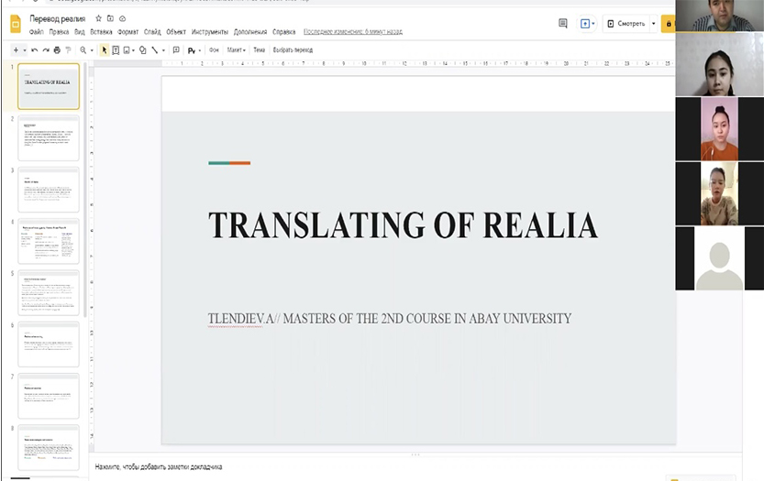Viewport: 764px width, 481px height.
Task: Expand the new slide dropdown arrow
Action: pos(23,50)
